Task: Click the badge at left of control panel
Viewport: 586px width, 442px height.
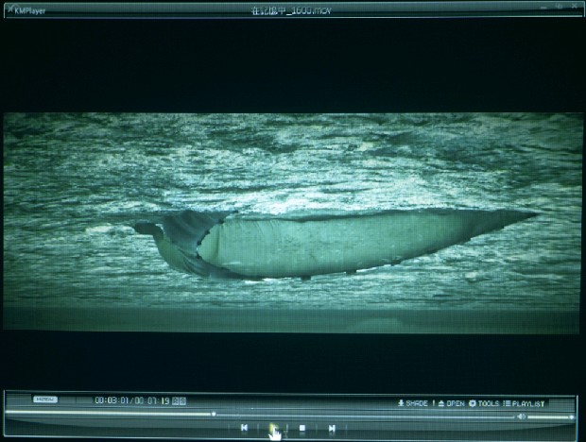Action: (x=45, y=399)
